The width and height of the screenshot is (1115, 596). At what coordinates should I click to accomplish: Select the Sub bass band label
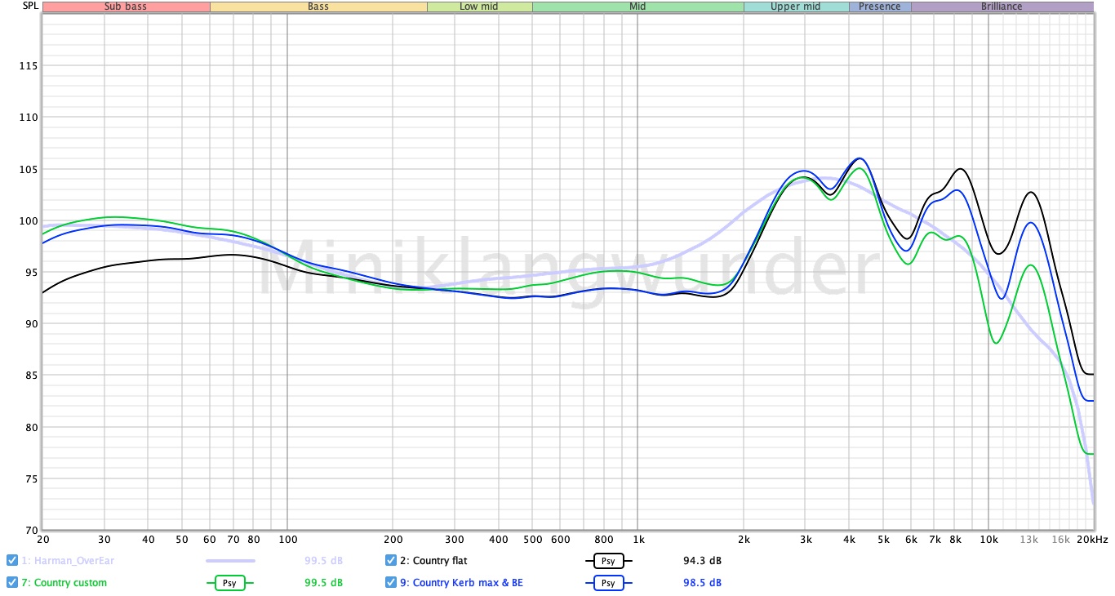click(x=126, y=7)
